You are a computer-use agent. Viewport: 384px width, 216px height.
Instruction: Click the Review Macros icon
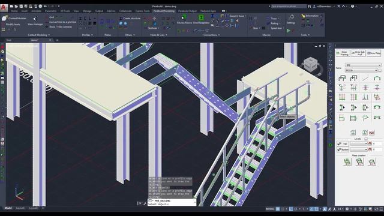pyautogui.click(x=184, y=17)
